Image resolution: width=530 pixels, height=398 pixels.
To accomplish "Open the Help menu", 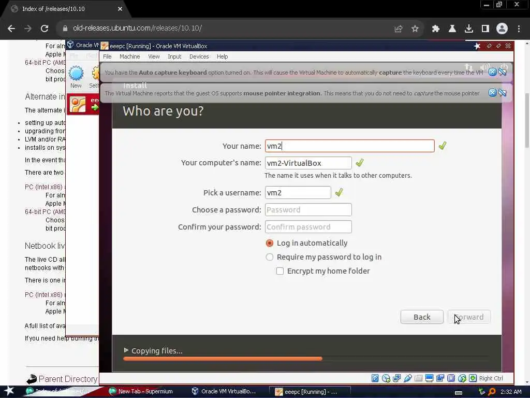I will [222, 56].
